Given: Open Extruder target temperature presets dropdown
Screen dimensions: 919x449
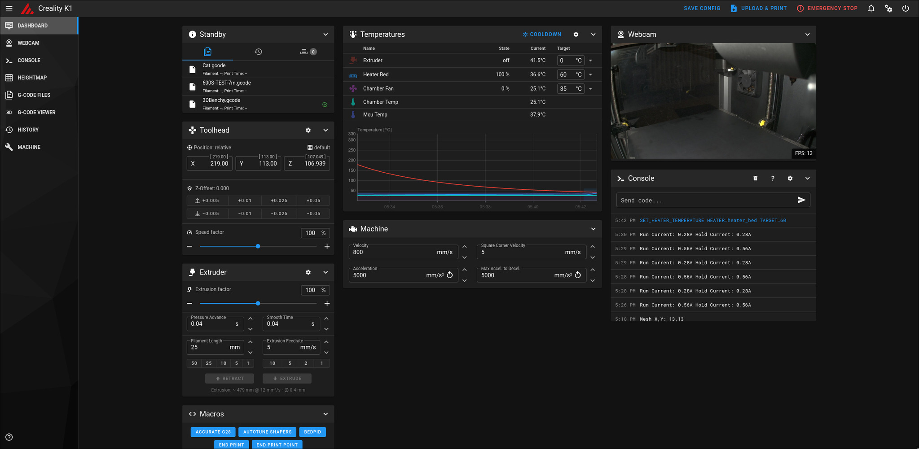Looking at the screenshot, I should pos(590,61).
